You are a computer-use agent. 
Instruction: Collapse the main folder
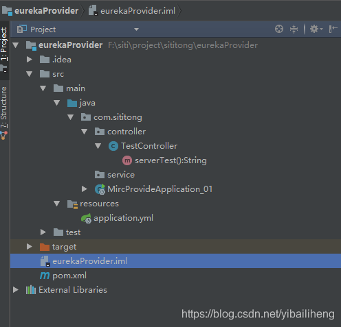pyautogui.click(x=43, y=88)
